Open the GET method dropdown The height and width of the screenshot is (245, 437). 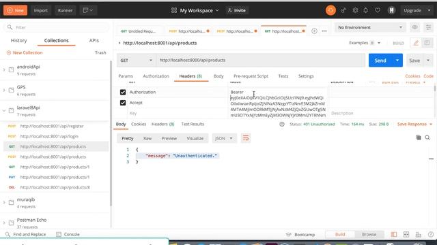tap(136, 61)
